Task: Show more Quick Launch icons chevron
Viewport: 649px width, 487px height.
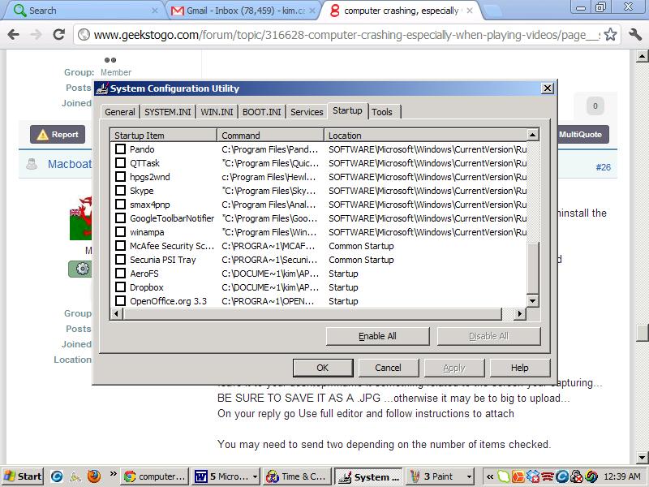Action: pyautogui.click(x=113, y=473)
